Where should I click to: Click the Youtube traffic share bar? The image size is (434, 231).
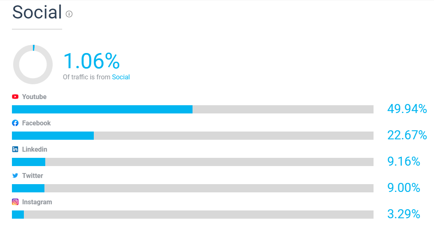pos(193,109)
